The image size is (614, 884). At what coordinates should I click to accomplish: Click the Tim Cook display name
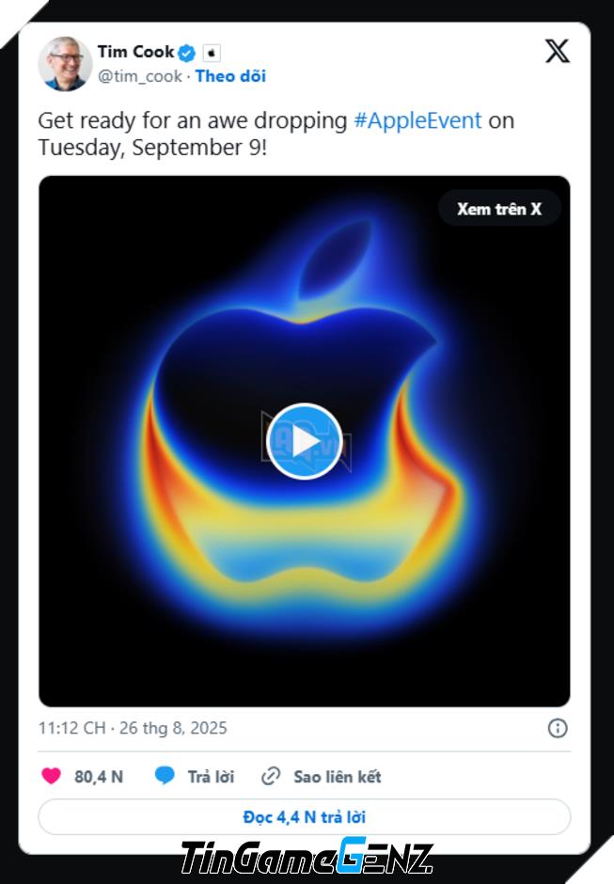[136, 52]
